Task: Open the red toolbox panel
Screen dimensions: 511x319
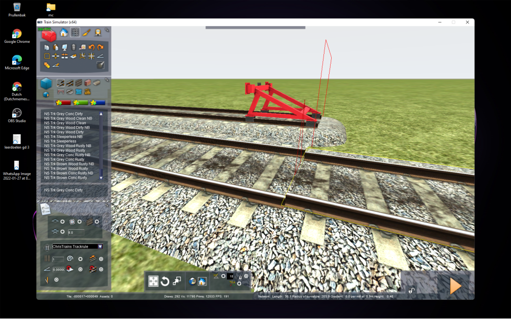Action: tap(49, 35)
